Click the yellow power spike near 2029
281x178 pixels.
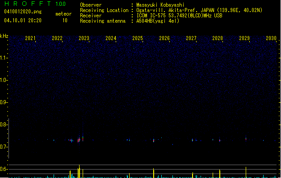(x=246, y=172)
